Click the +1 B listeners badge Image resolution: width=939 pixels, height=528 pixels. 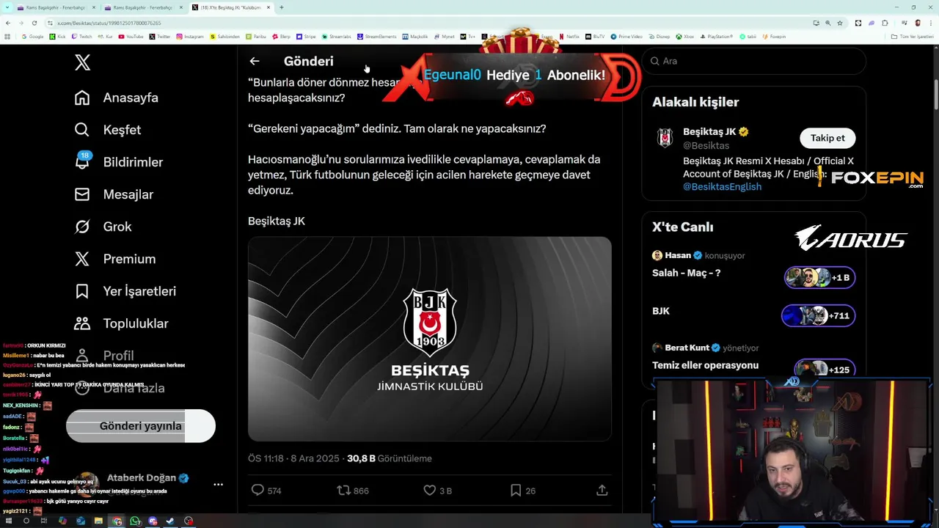tap(819, 278)
